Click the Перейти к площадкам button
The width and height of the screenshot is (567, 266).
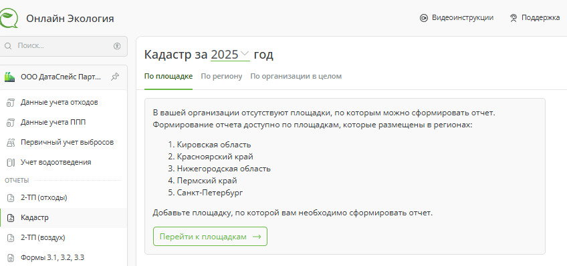pos(210,237)
